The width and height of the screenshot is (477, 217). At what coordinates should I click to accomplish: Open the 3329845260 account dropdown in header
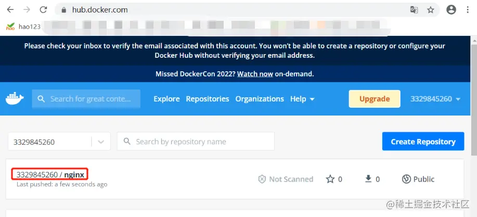click(x=435, y=99)
